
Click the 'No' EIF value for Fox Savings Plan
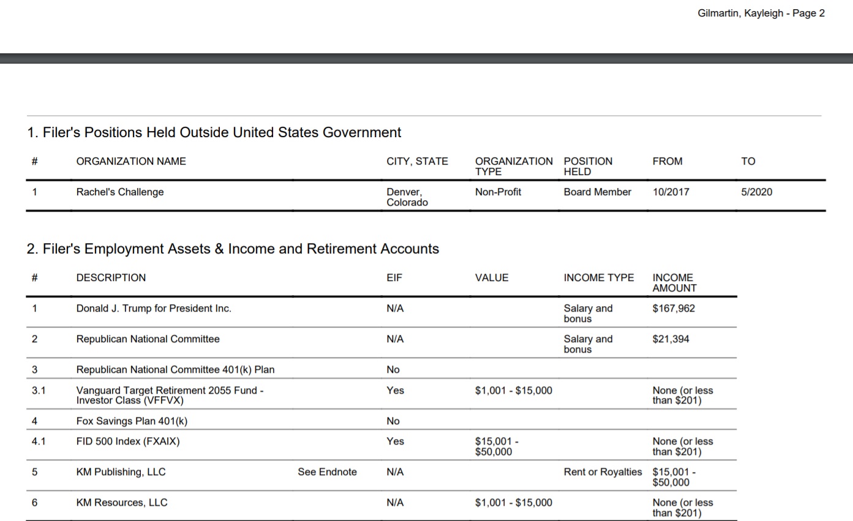pyautogui.click(x=393, y=421)
